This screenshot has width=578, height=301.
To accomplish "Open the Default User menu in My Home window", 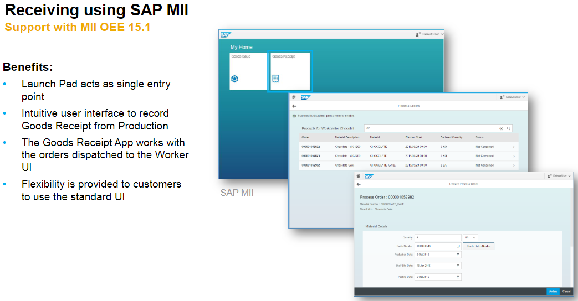I will pos(429,34).
